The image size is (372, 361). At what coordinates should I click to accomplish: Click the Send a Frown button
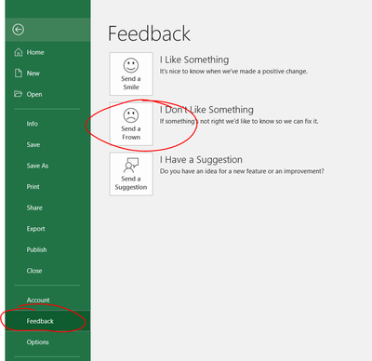coord(131,124)
